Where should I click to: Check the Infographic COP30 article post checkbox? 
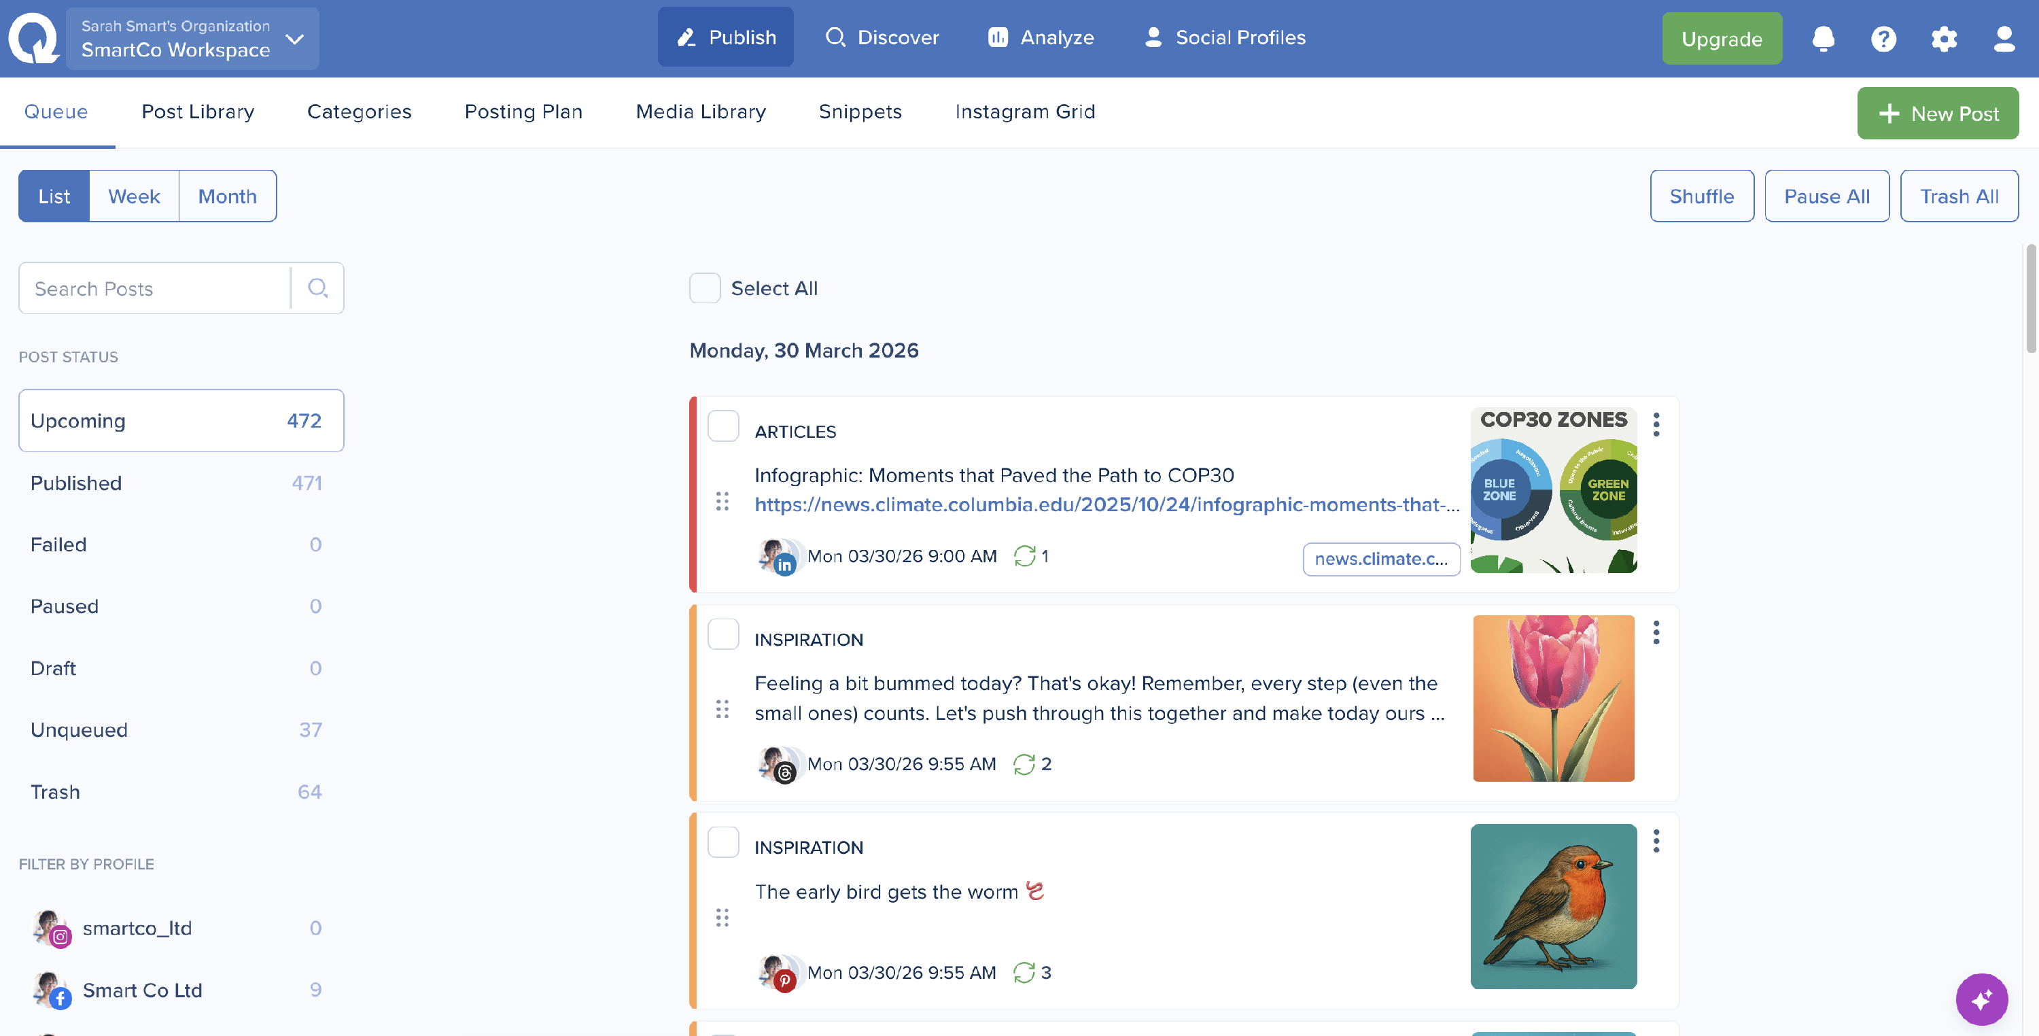click(722, 426)
